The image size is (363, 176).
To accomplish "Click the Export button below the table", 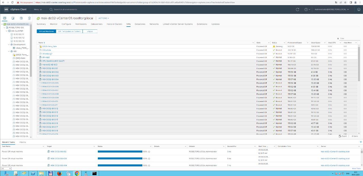I will pyautogui.click(x=343, y=136).
